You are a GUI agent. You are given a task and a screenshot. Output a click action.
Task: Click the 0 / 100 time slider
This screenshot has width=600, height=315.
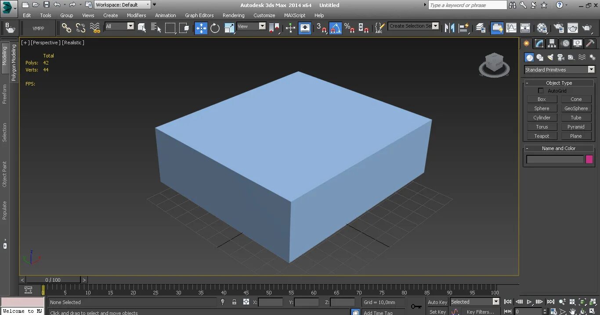click(53, 280)
